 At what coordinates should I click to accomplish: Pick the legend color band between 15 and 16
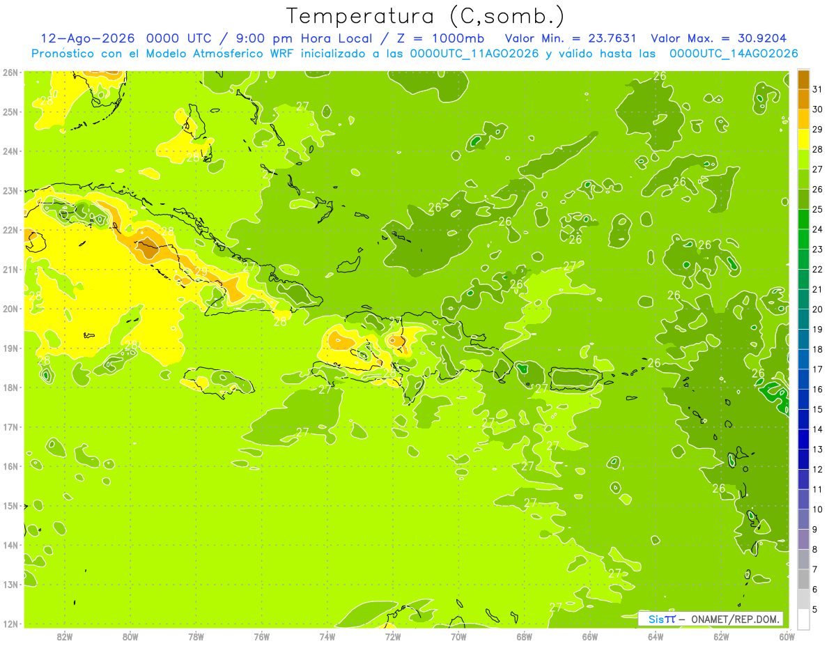coord(803,399)
